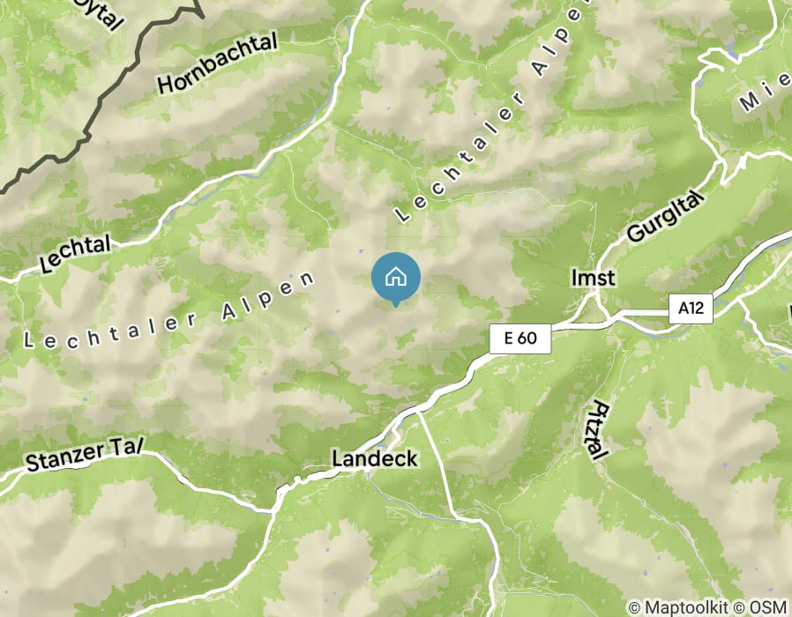Screen dimensions: 792x617
Task: Click the E 60 road shield
Action: click(x=520, y=338)
